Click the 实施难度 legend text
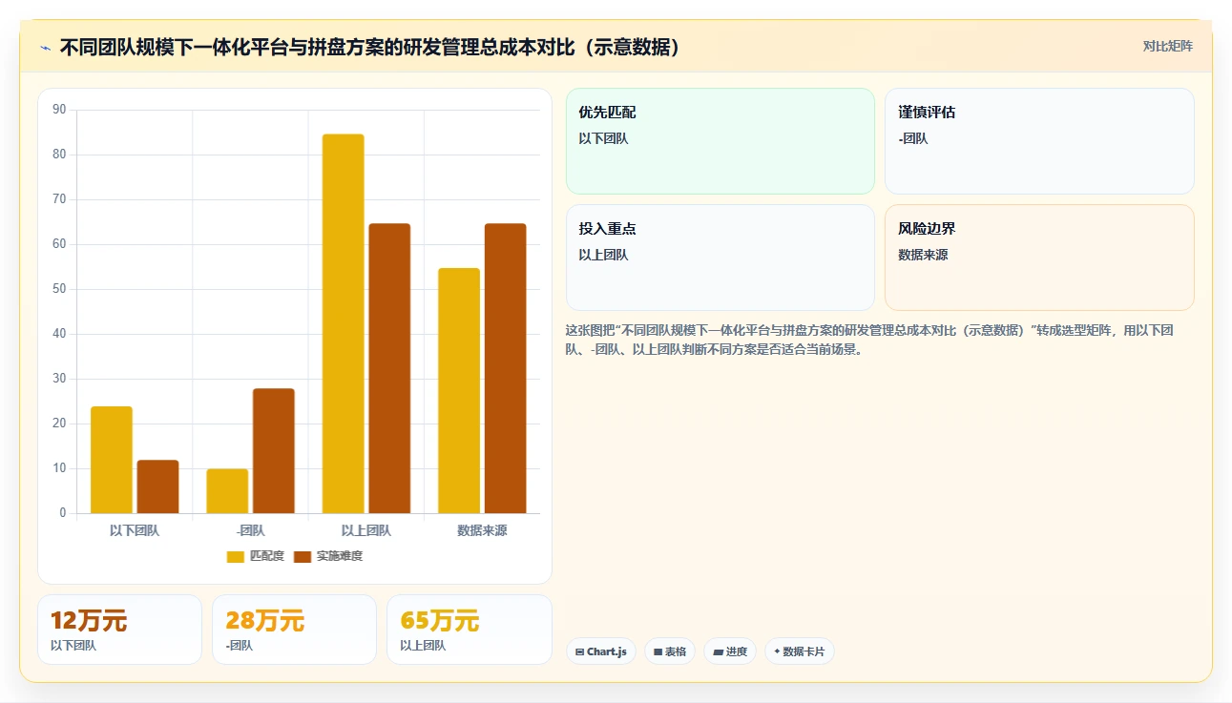The image size is (1232, 703). click(340, 557)
